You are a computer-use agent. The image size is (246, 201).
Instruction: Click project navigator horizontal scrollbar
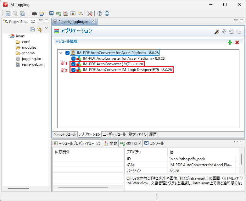18,188
